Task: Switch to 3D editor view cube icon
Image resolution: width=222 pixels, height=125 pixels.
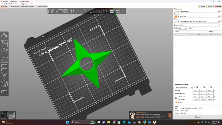Action: click(x=4, y=115)
